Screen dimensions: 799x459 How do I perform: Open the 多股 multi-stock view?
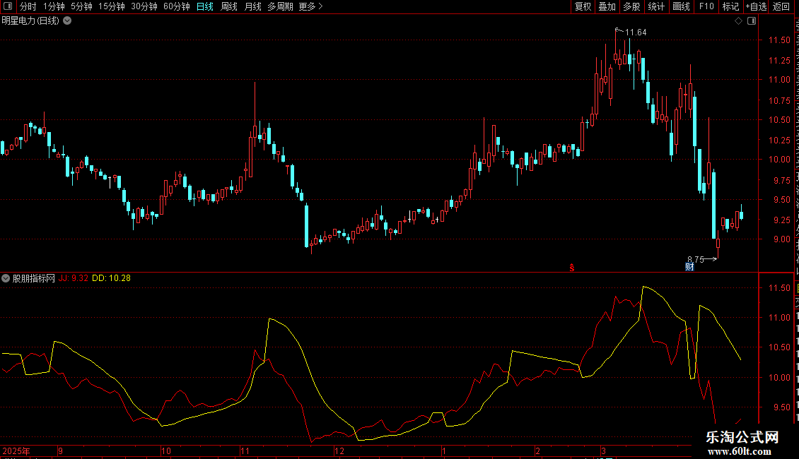pos(631,6)
